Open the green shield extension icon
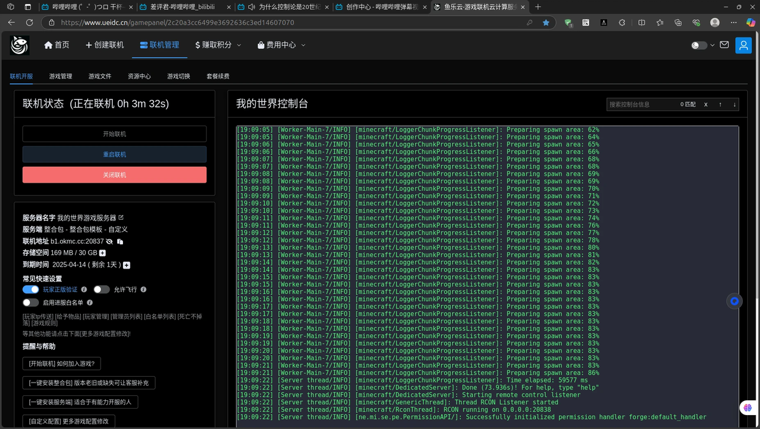The image size is (760, 429). (568, 23)
